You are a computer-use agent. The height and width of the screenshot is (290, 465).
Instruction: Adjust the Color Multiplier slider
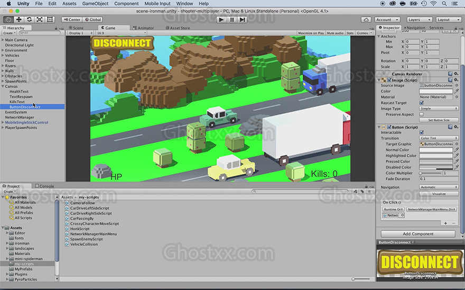(430, 173)
